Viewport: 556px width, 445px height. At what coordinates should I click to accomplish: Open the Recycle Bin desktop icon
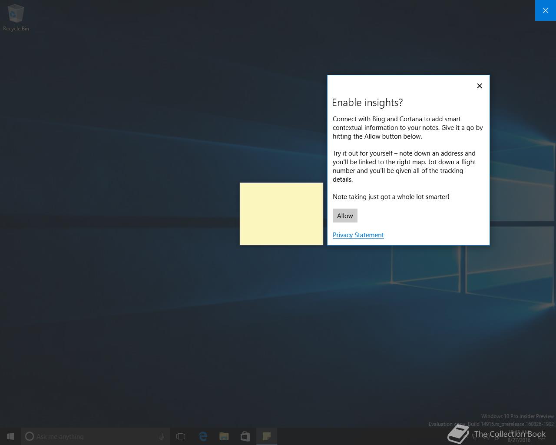coord(16,18)
